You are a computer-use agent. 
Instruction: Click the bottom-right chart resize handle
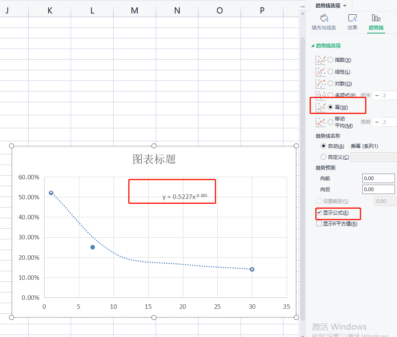[296, 317]
